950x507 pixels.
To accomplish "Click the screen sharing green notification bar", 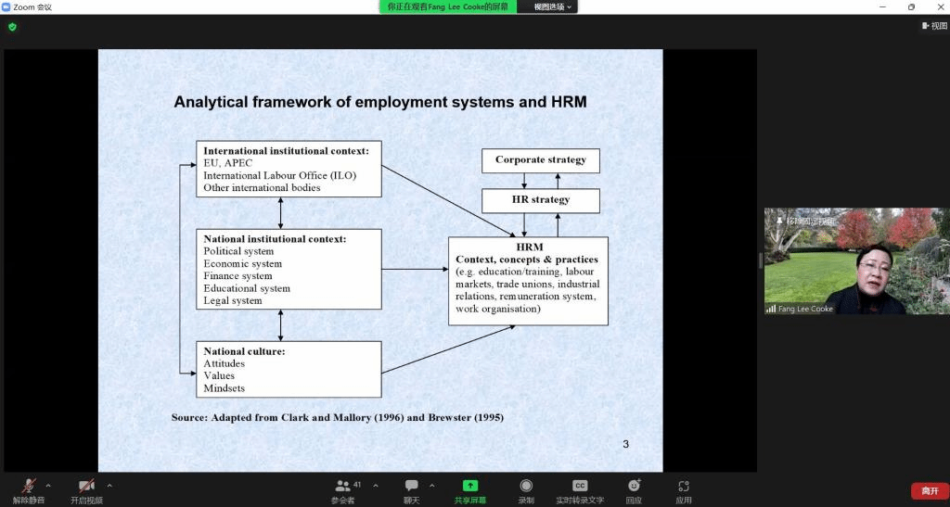I will (447, 6).
